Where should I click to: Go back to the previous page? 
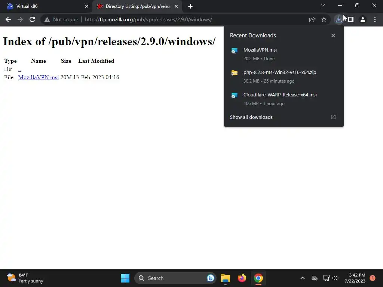(8, 19)
